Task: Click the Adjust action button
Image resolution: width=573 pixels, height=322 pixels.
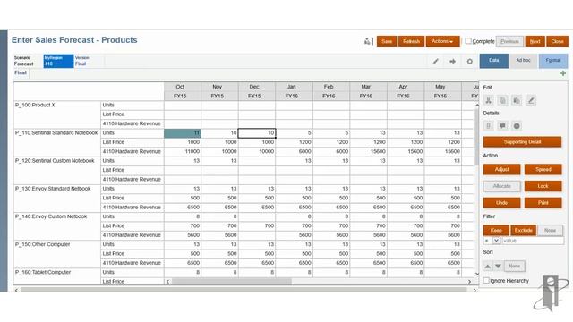Action: pyautogui.click(x=501, y=169)
